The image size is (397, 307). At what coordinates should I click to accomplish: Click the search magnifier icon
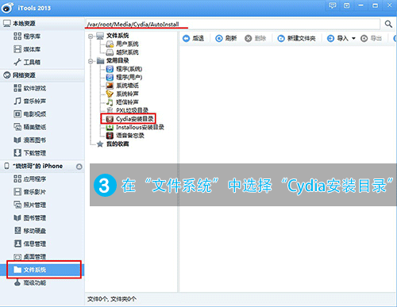pyautogui.click(x=388, y=24)
